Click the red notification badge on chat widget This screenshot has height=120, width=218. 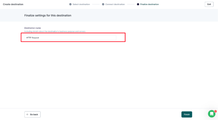215,111
